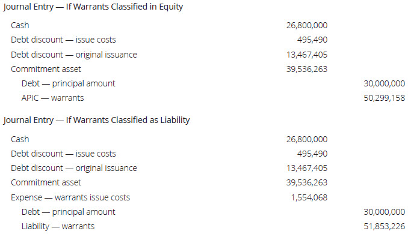
Task: Select first 'Debt discount — original issuance' label
Action: click(74, 55)
